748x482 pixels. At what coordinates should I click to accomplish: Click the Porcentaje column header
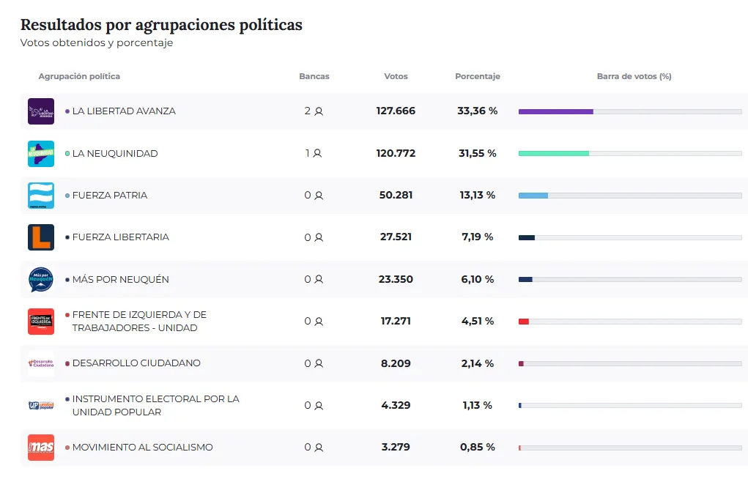click(x=478, y=76)
